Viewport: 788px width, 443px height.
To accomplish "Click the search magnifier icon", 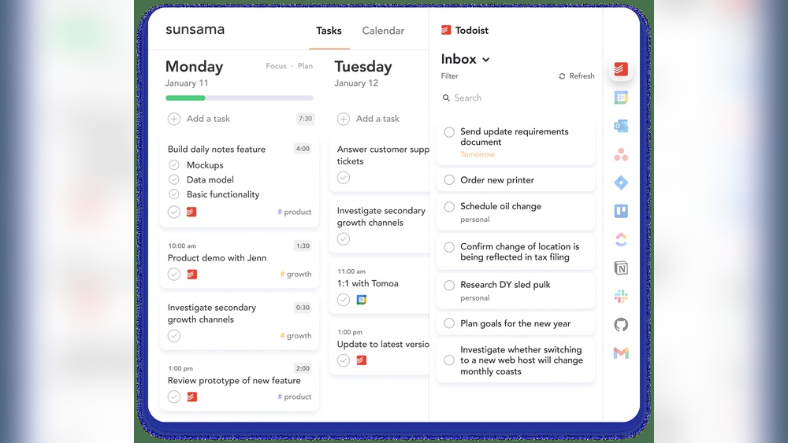I will 446,98.
